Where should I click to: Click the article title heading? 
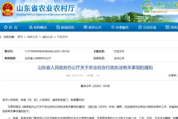tap(95, 68)
